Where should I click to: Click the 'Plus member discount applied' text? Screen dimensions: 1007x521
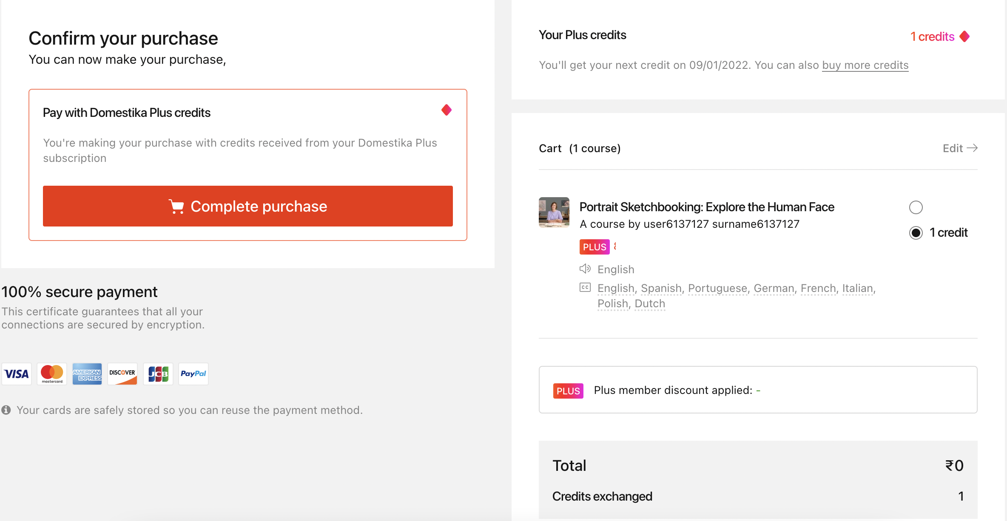[x=673, y=390]
